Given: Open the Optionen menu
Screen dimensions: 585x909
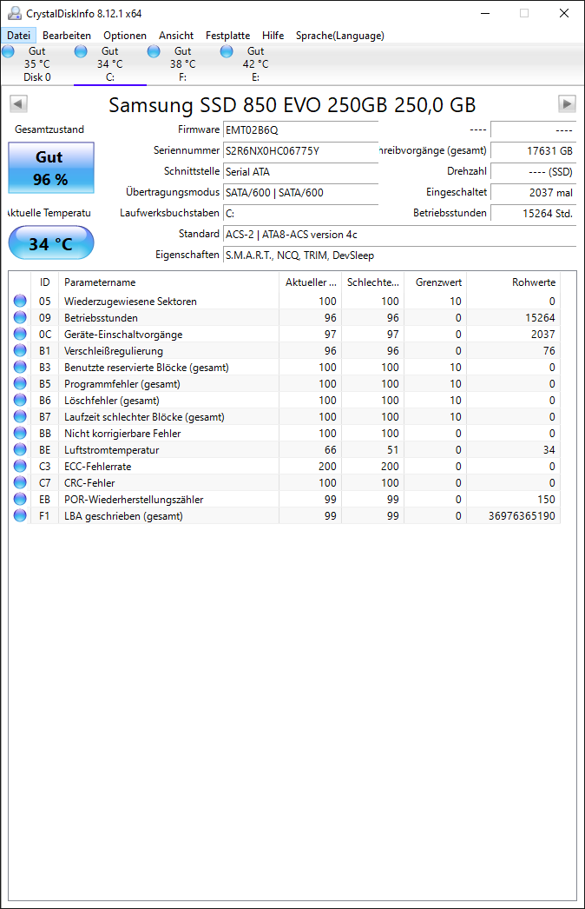Looking at the screenshot, I should pos(124,36).
